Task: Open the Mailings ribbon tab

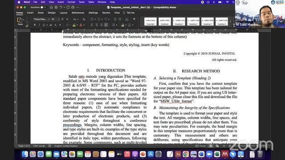Action: (93, 13)
